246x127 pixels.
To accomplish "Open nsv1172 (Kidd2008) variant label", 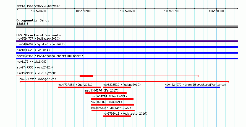I will (32, 62).
